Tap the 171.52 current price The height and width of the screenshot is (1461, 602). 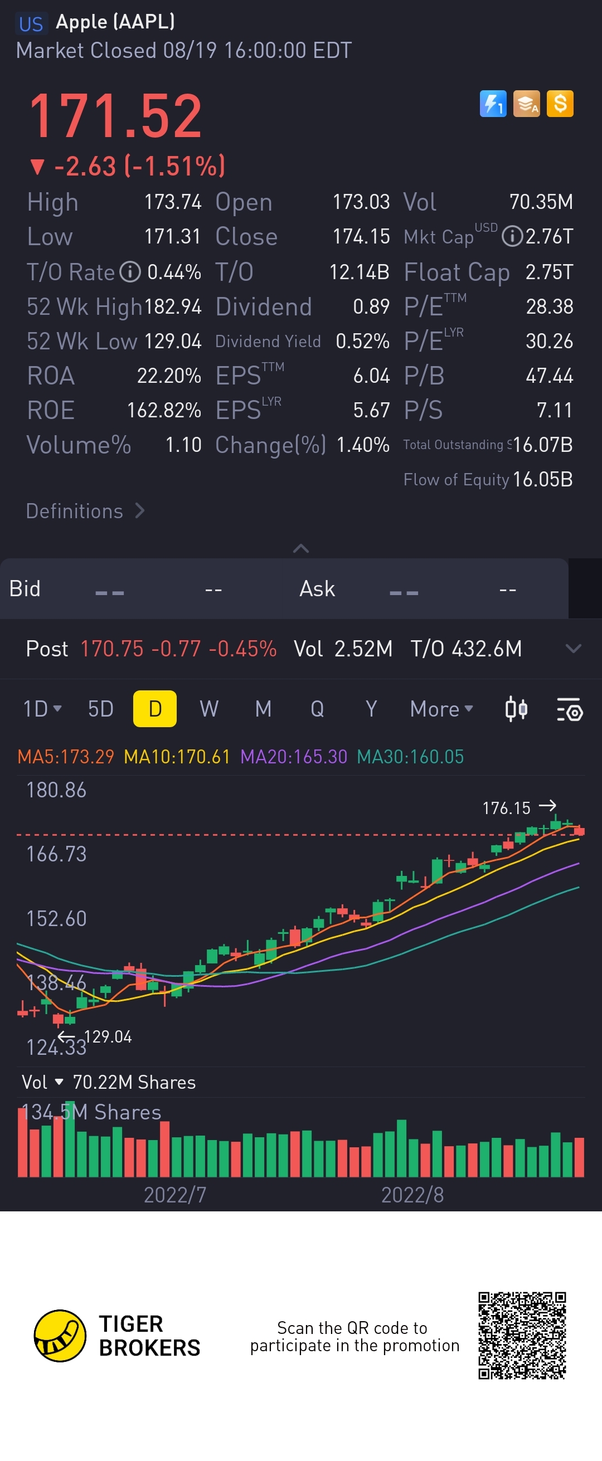pos(115,116)
